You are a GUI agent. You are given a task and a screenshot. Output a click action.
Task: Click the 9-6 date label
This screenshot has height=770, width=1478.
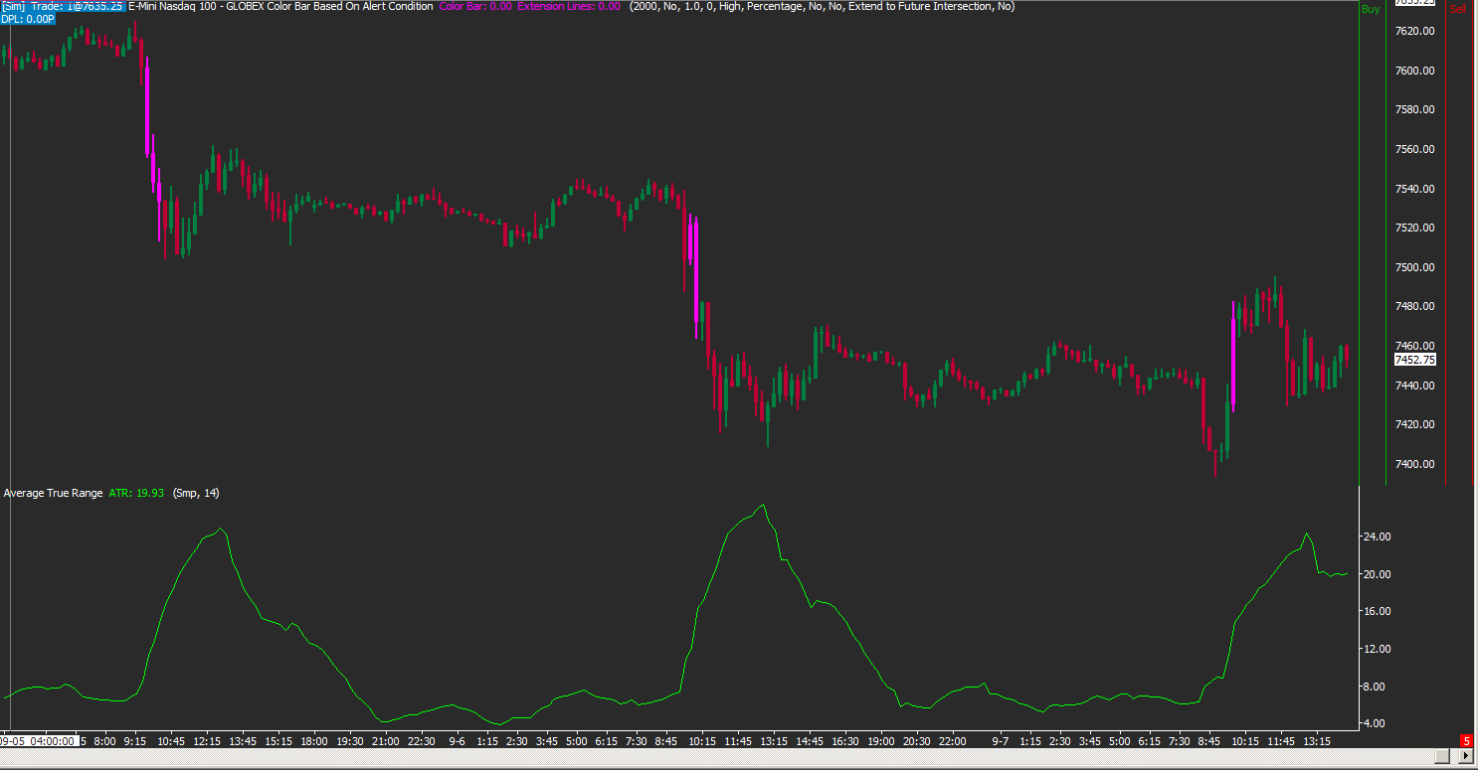pyautogui.click(x=457, y=740)
